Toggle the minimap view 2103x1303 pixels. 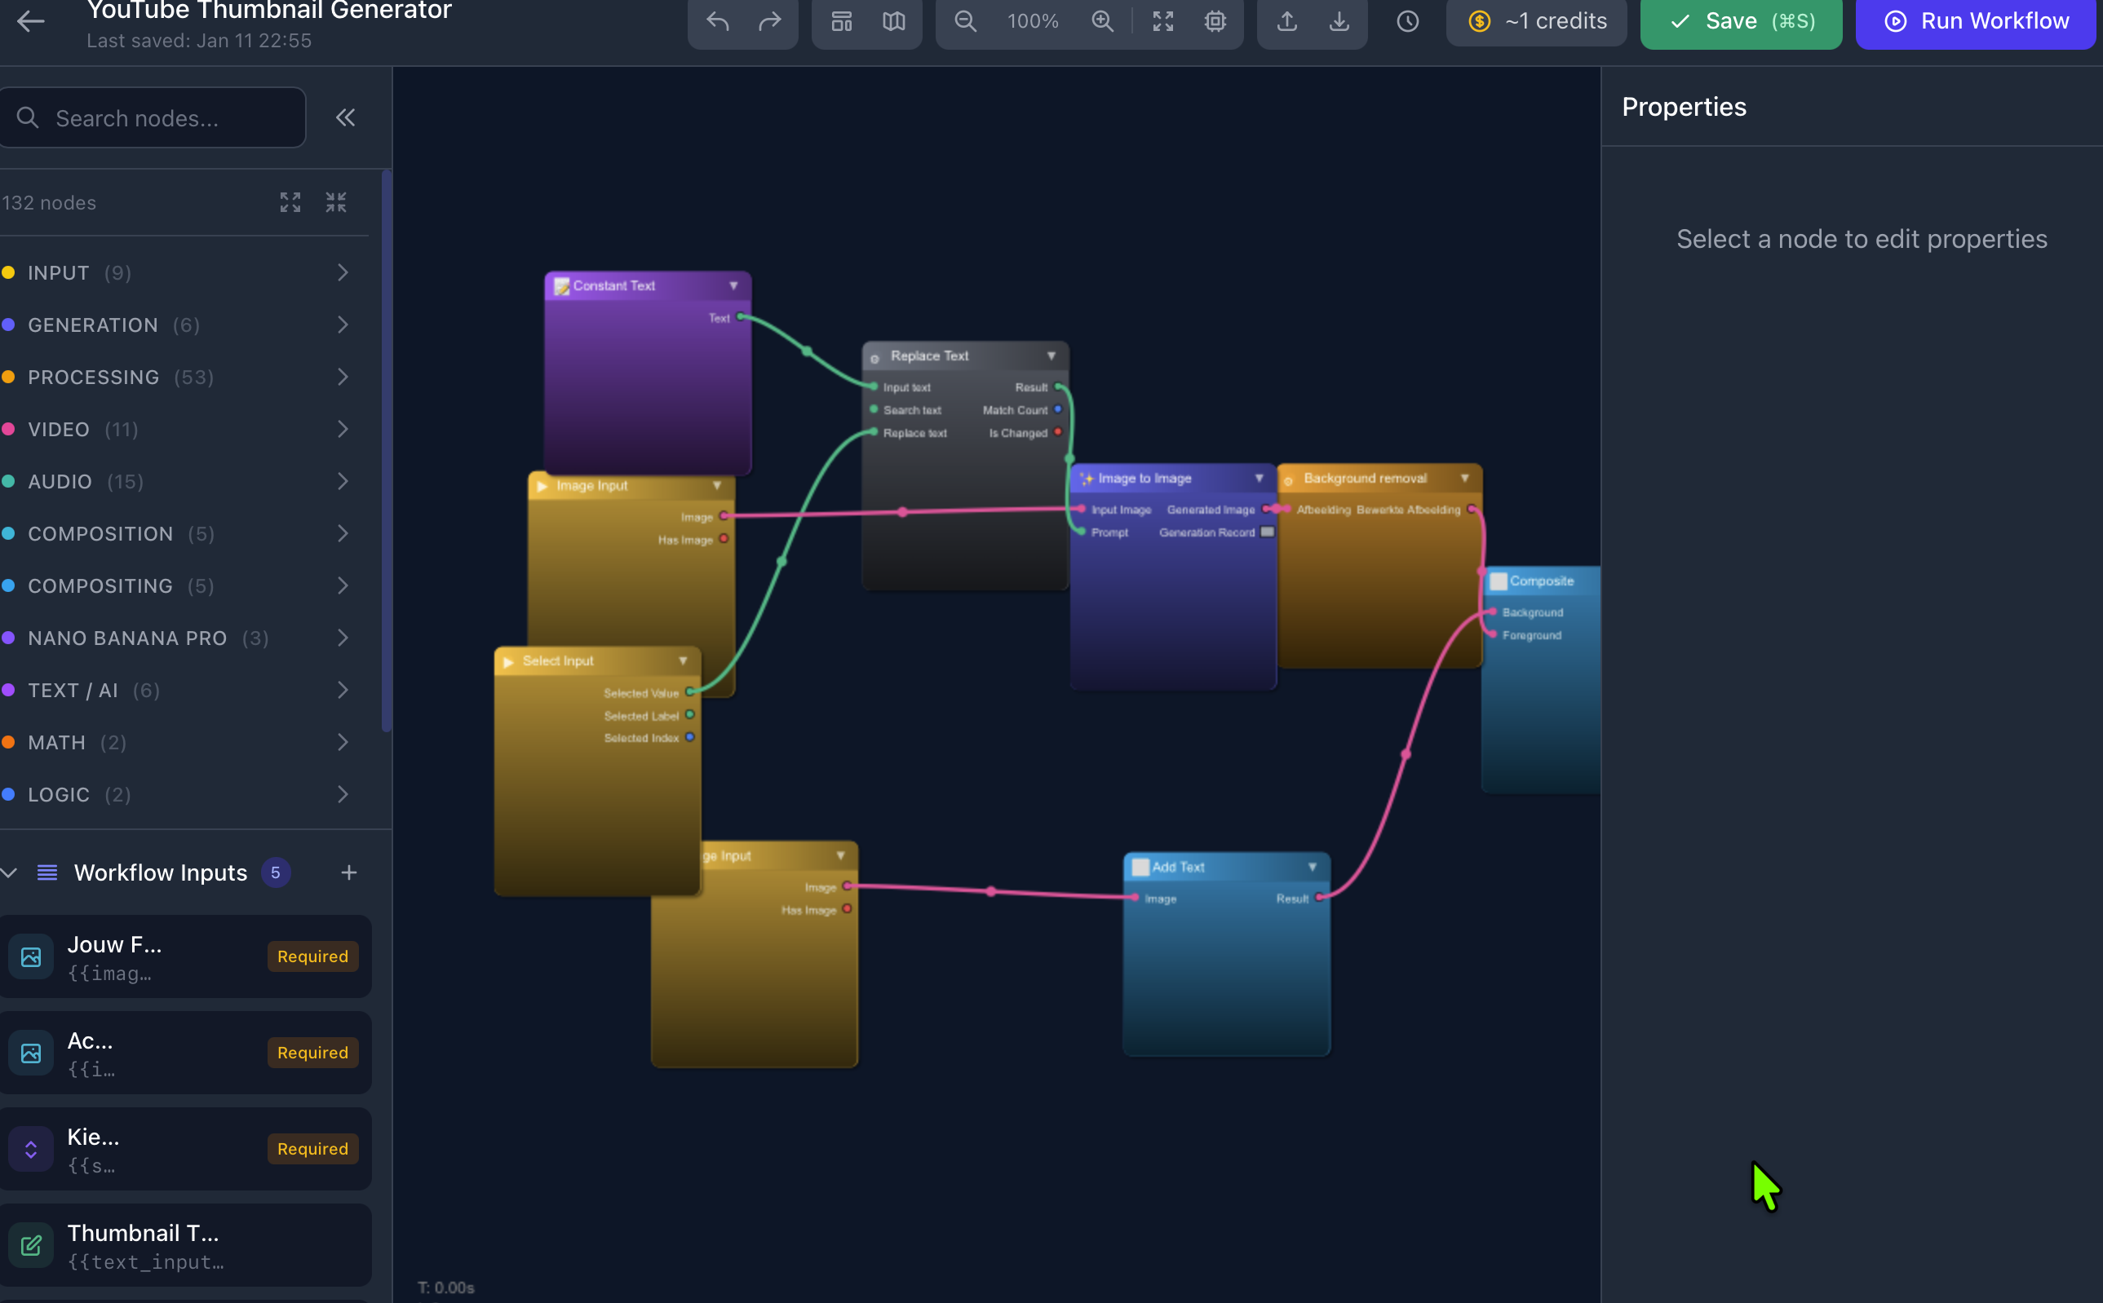(x=894, y=21)
